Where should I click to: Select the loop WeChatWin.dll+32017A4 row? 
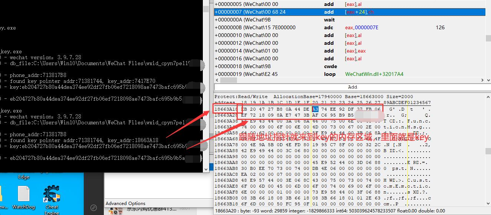350,74
